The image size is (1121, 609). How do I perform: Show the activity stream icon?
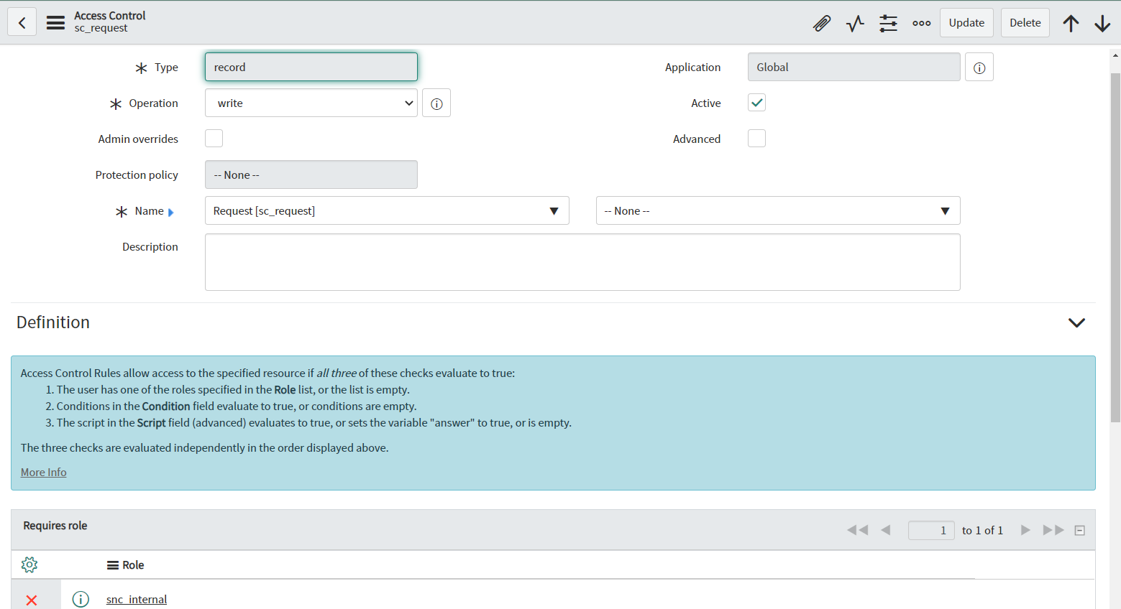(855, 23)
